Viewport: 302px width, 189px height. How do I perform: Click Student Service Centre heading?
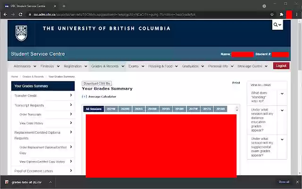coord(38,54)
